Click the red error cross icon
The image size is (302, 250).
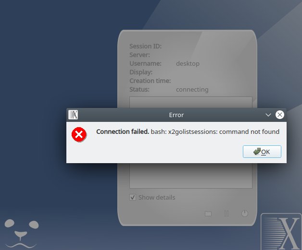click(79, 134)
